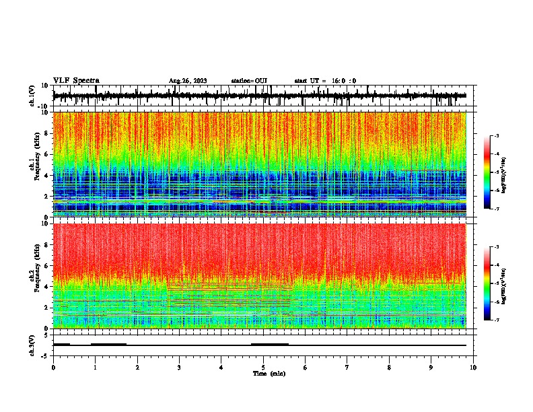Click the ch.2 frequency spectrogram panel
The height and width of the screenshot is (412, 533).
(260, 276)
